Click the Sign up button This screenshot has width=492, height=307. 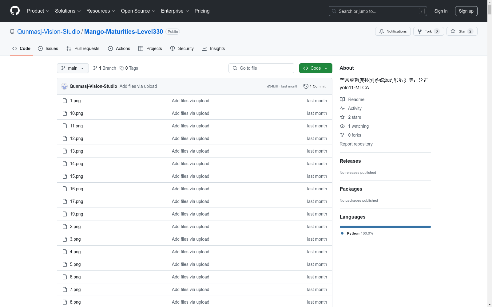466,11
